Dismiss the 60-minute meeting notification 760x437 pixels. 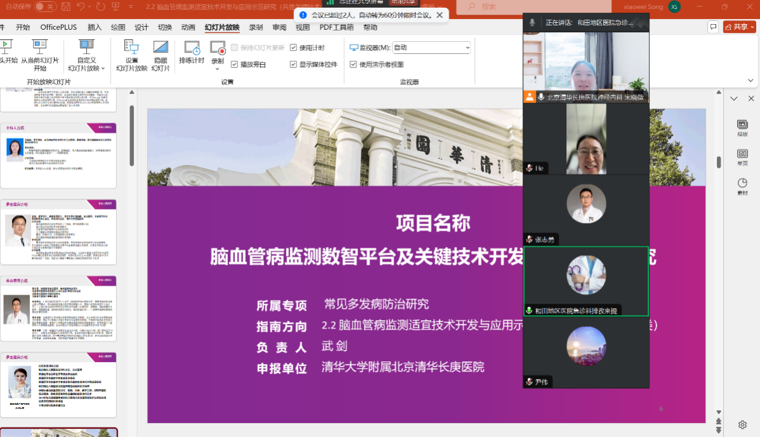click(x=439, y=15)
